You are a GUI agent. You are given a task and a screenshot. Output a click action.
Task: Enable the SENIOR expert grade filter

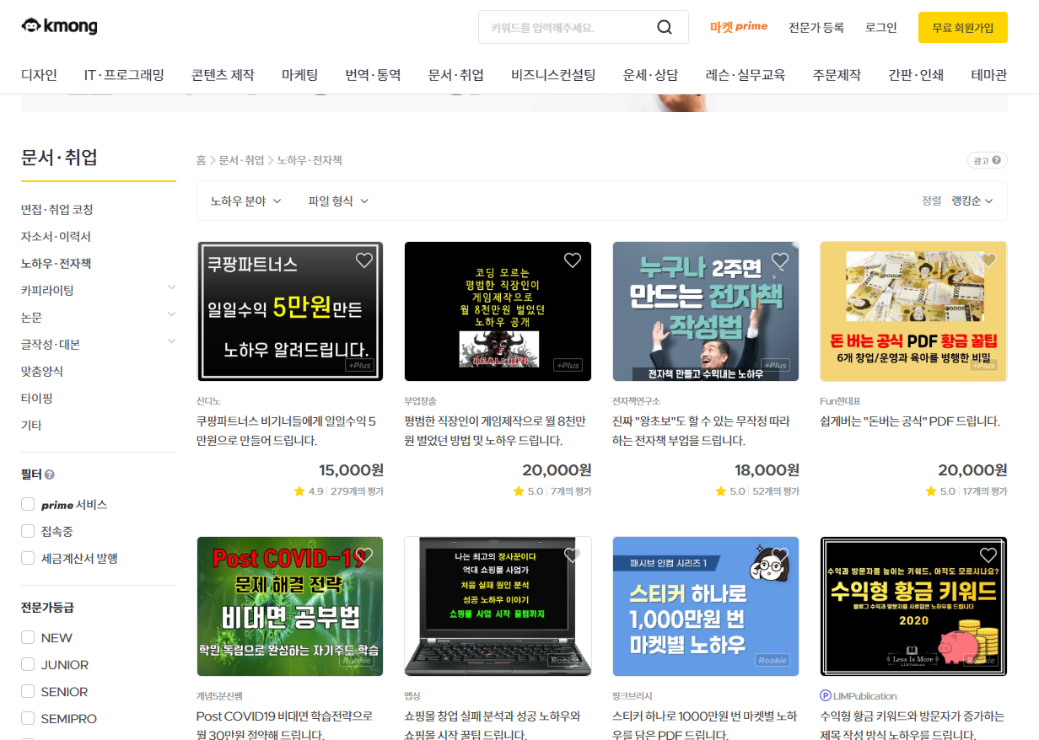pos(27,691)
